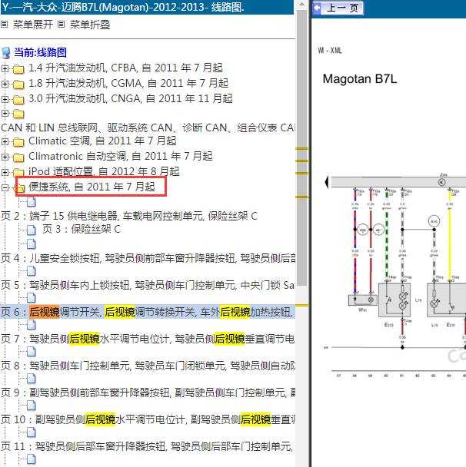466x467 pixels.
Task: Open 页 8：驾驶员侧车门控制单元 page
Action: coord(148,366)
